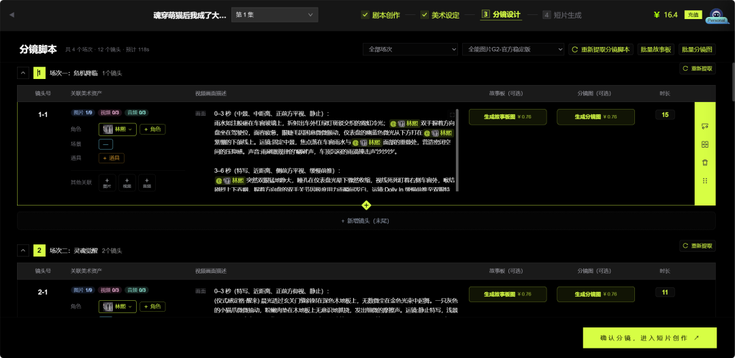Screen dimensions: 735x358
Task: Click + 新增镜头（末尾）
Action: 367,221
